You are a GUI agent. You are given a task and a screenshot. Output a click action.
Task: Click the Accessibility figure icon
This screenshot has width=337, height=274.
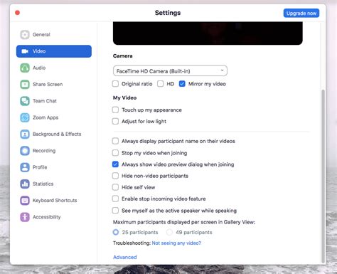(x=25, y=217)
